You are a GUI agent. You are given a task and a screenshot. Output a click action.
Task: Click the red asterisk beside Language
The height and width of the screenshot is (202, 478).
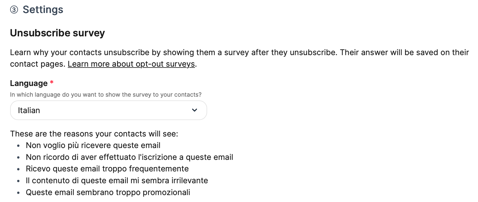point(52,82)
